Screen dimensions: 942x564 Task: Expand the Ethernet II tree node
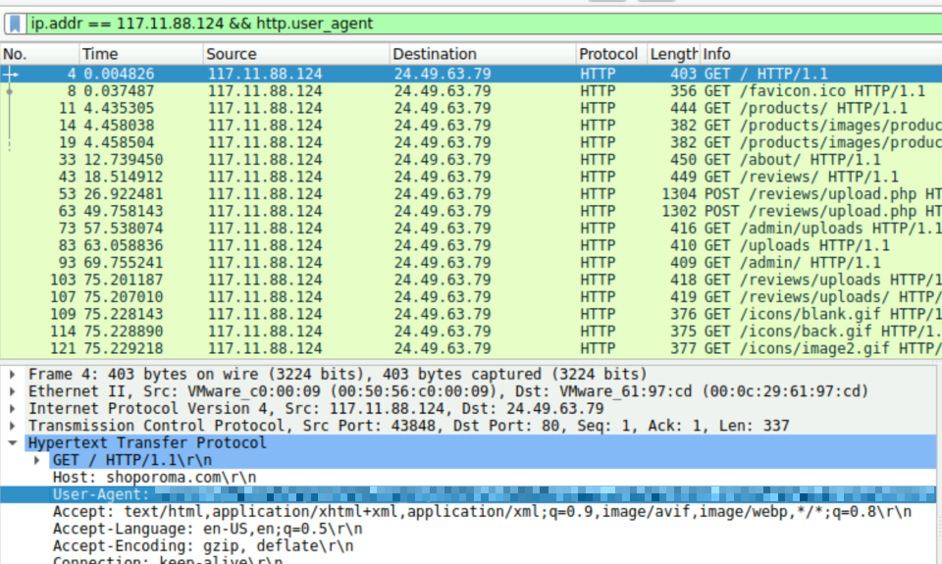click(x=12, y=391)
